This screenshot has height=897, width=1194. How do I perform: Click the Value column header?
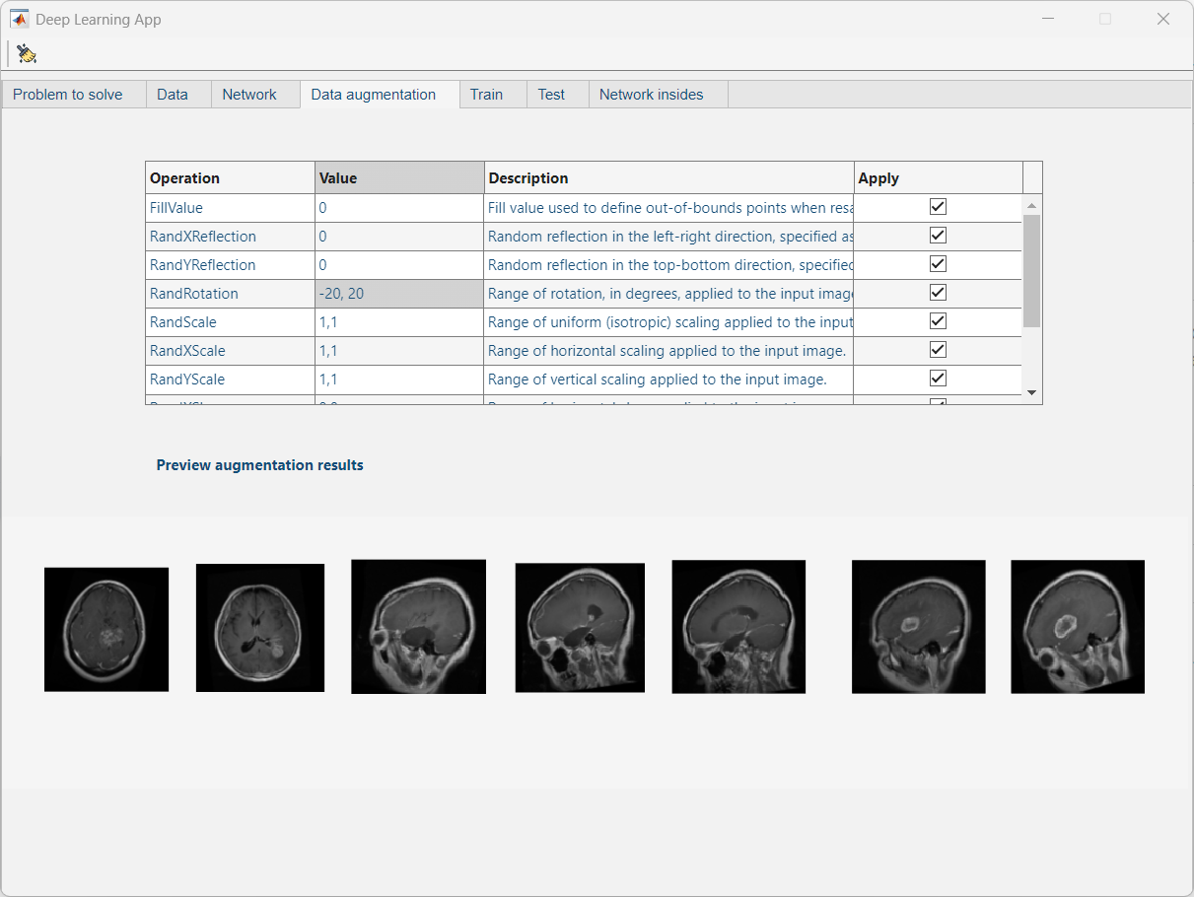[x=399, y=178]
